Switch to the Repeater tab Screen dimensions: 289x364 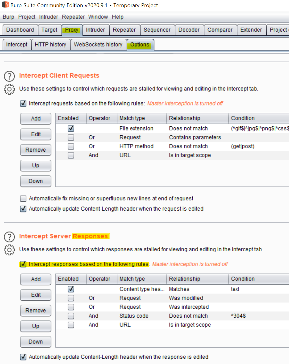click(124, 30)
